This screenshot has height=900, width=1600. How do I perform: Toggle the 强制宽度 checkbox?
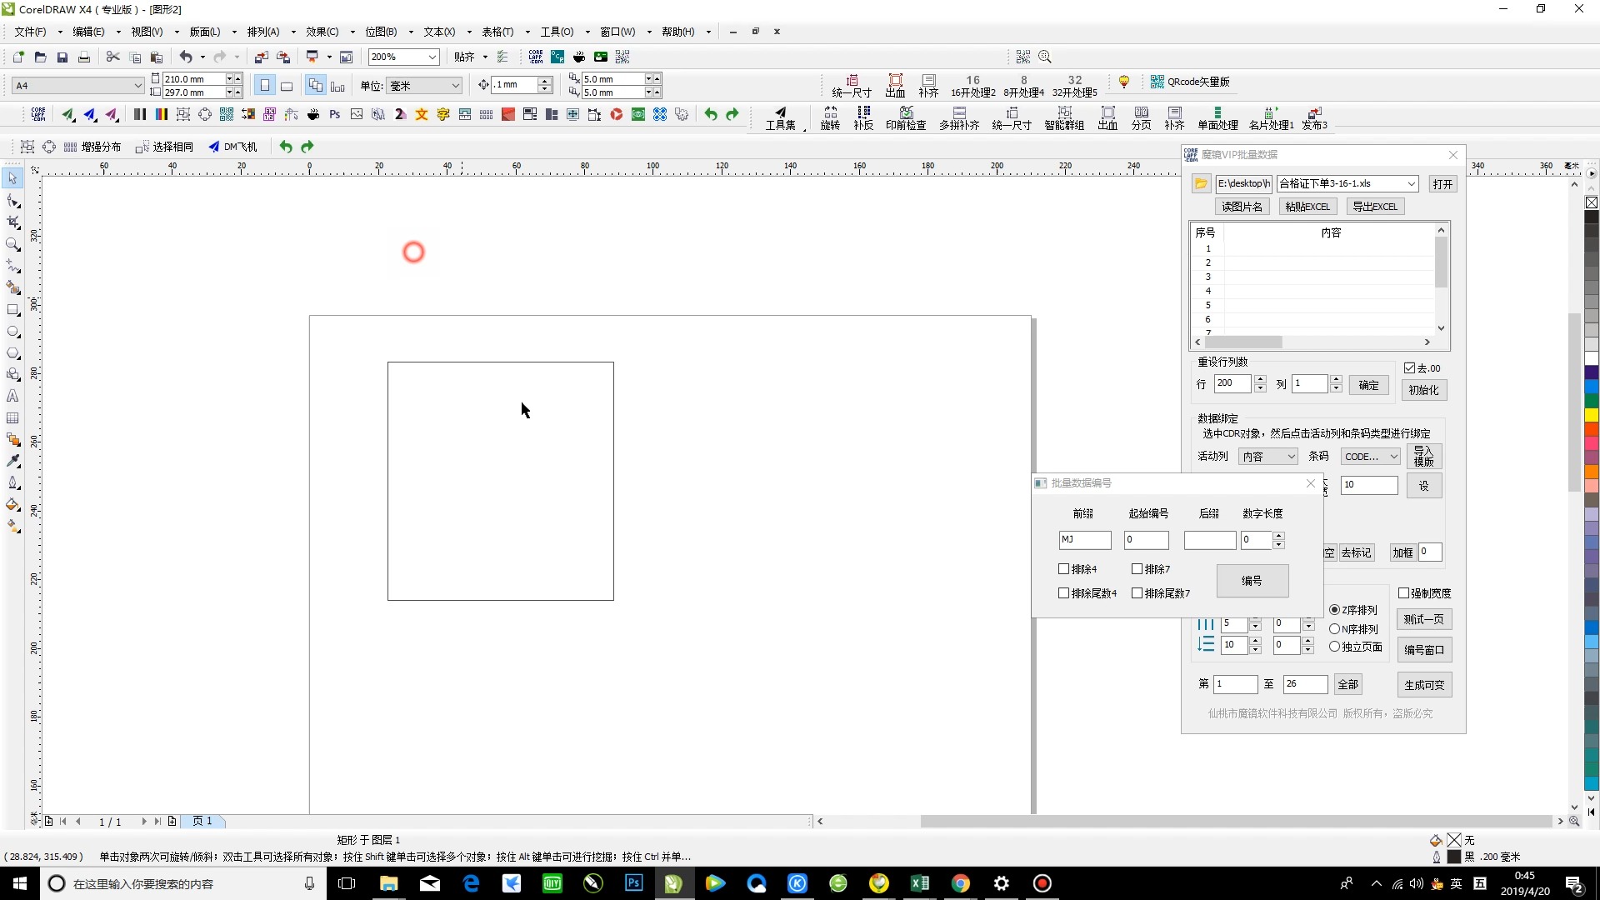point(1404,593)
